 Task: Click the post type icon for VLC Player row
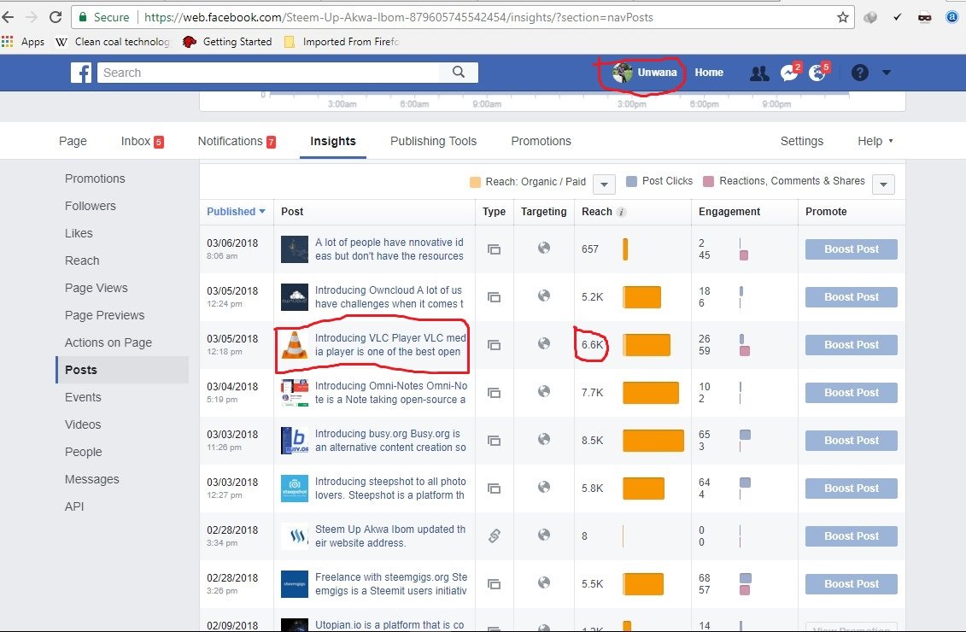(x=494, y=345)
